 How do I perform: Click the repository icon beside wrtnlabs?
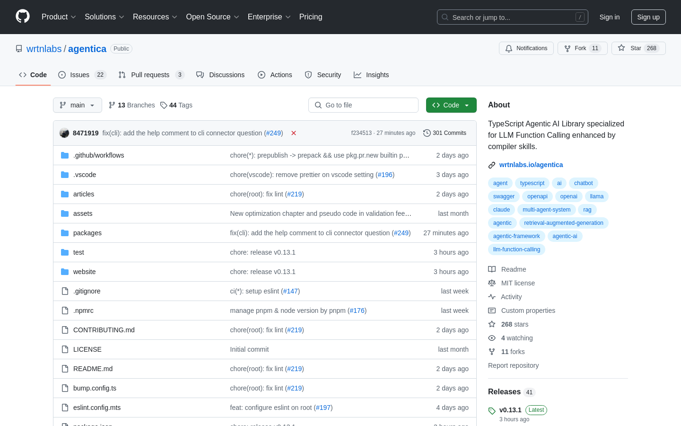point(19,49)
